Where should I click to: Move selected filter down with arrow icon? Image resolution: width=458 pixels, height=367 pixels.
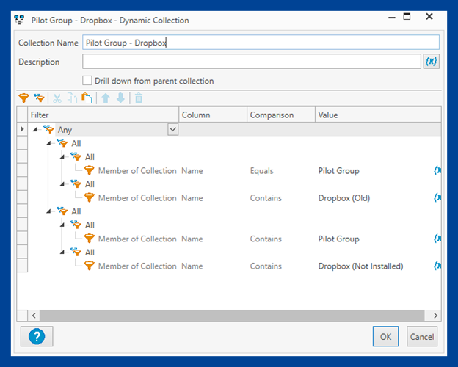120,98
